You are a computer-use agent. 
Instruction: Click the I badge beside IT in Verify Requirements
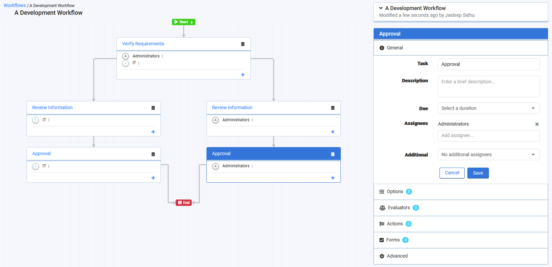126,63
